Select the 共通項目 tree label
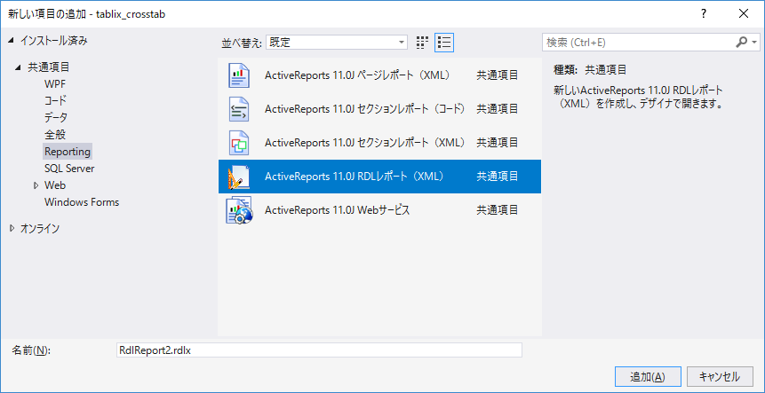 tap(48, 67)
